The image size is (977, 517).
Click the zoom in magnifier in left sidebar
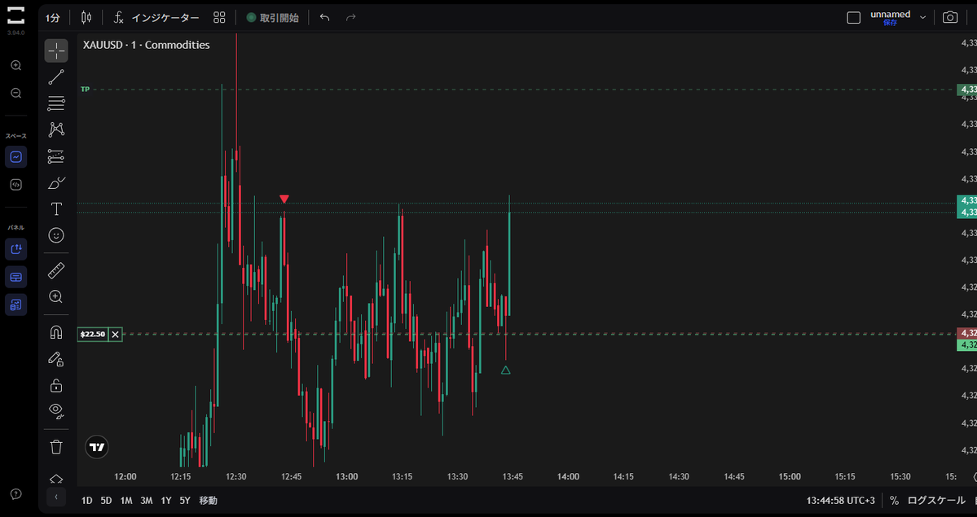pos(16,65)
